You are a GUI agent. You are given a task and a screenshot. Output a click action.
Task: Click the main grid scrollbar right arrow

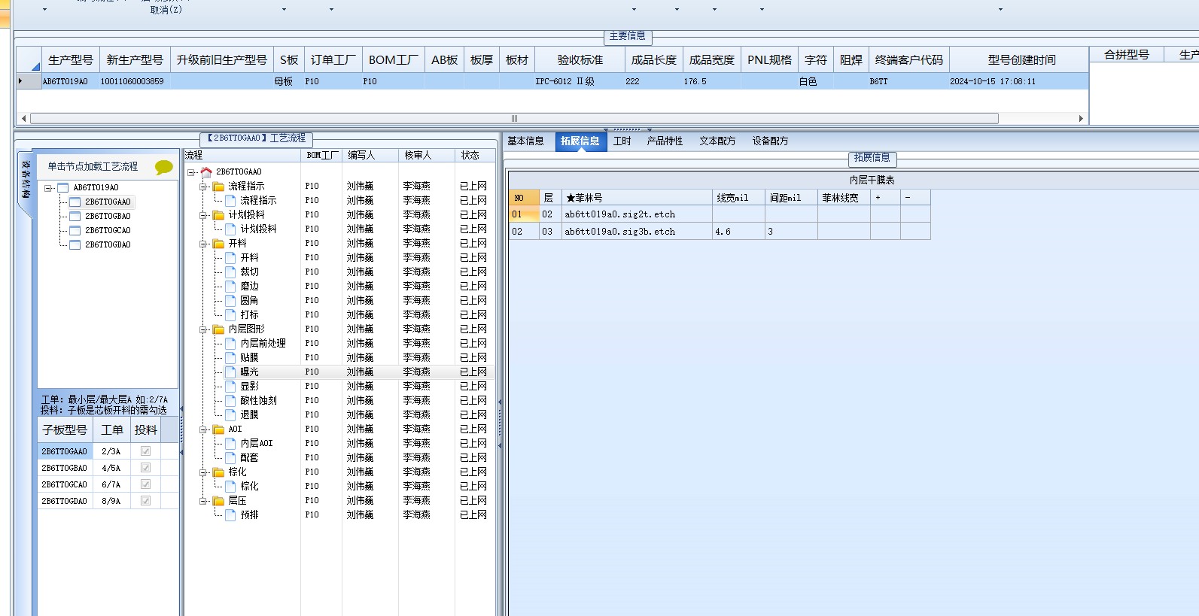[1082, 118]
